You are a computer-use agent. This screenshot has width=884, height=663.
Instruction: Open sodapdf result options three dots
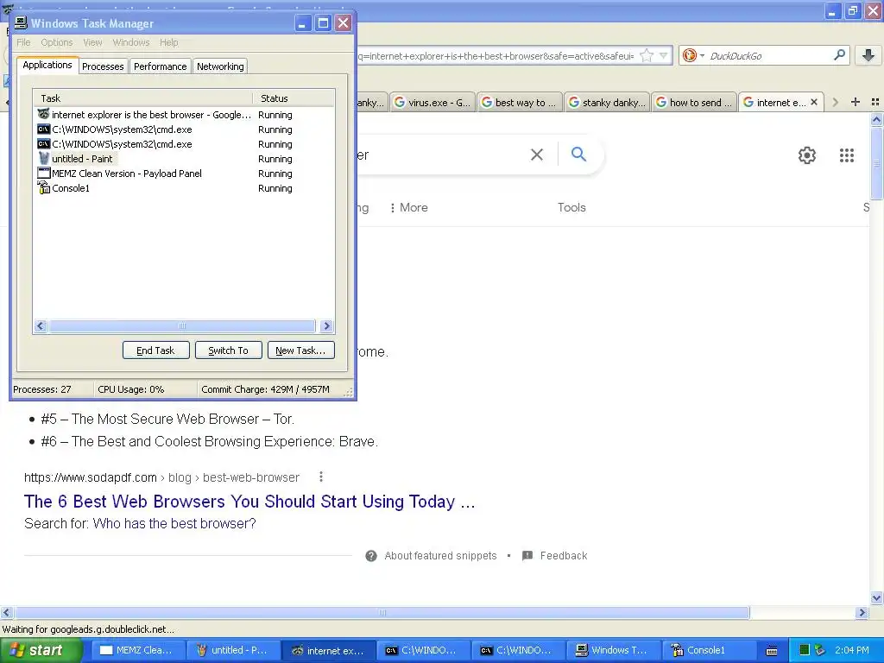tap(321, 477)
